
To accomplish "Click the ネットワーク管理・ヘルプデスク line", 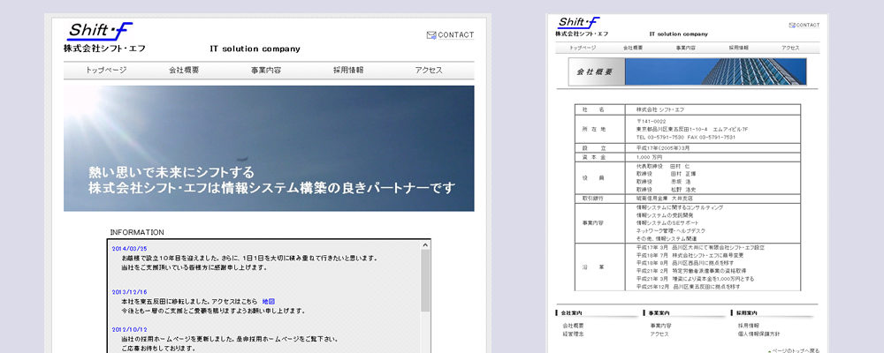I will coord(671,231).
